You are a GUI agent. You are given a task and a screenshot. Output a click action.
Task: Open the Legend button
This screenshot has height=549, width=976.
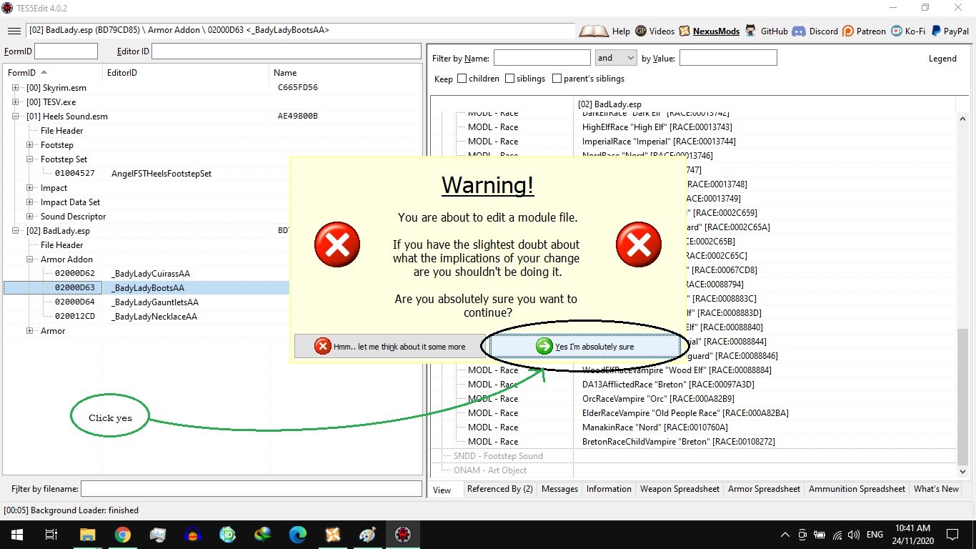coord(942,59)
